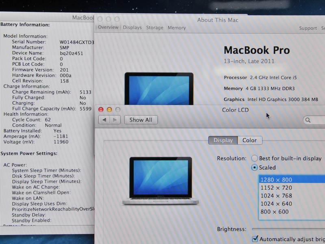This screenshot has height=244, width=325.
Task: Close the Color LCD window with red button
Action: coord(101,109)
